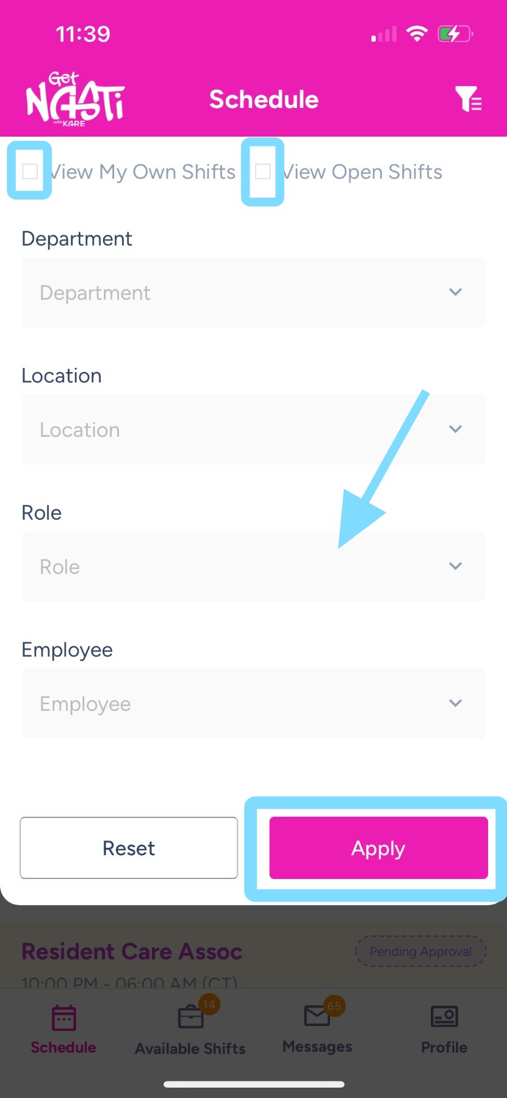
Task: Open the Messages envelope icon
Action: coord(317,1016)
